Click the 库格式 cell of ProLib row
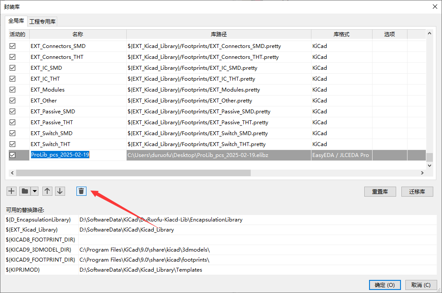The width and height of the screenshot is (442, 293). click(341, 155)
